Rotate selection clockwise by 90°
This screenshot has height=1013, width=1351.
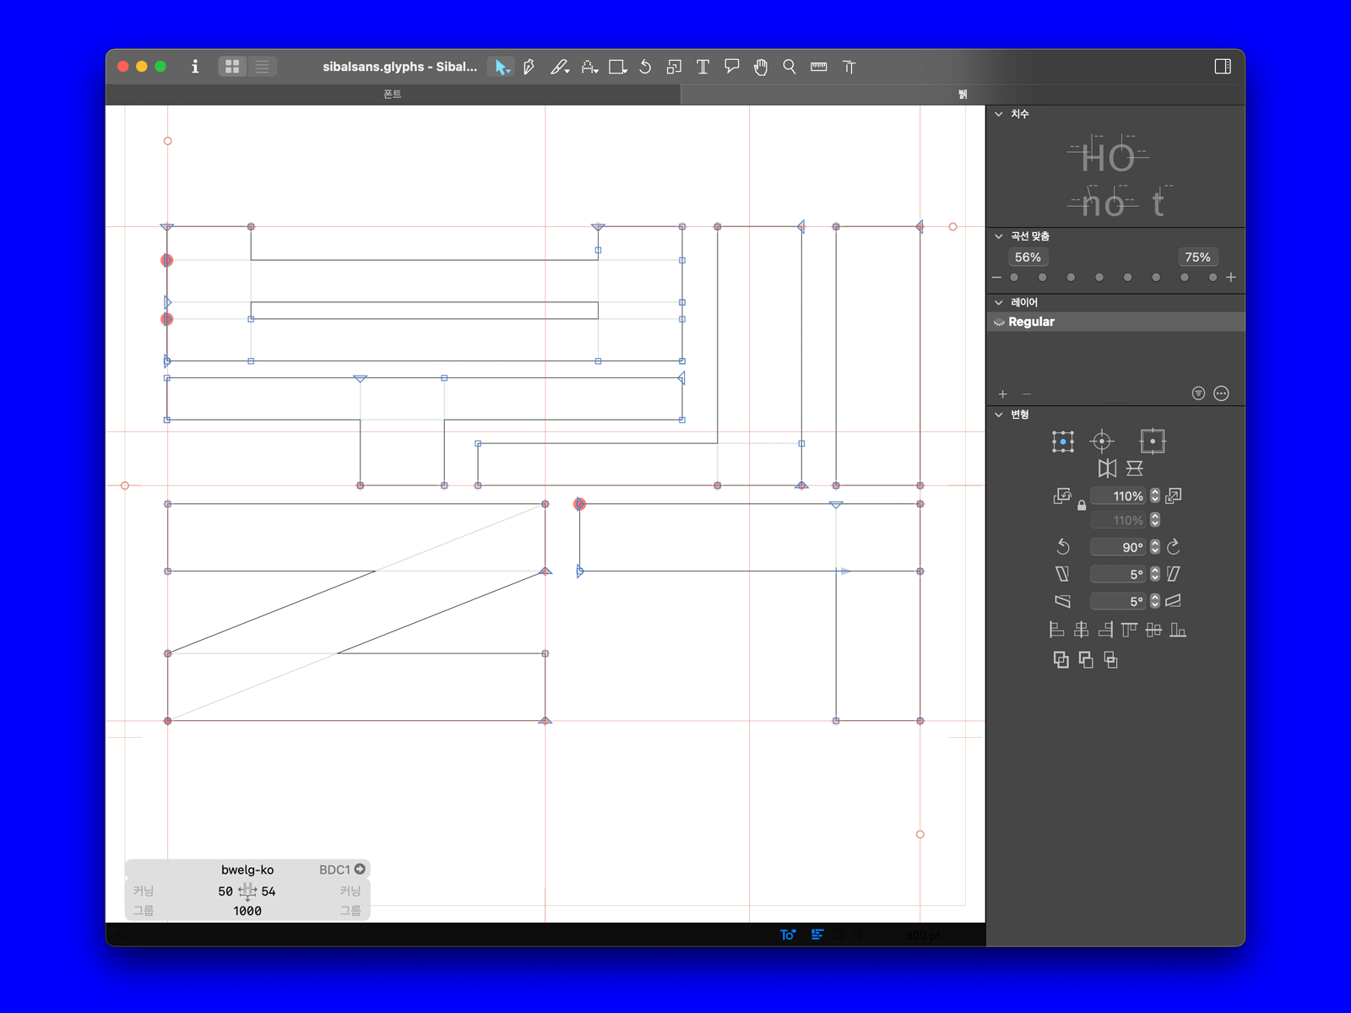(x=1174, y=547)
